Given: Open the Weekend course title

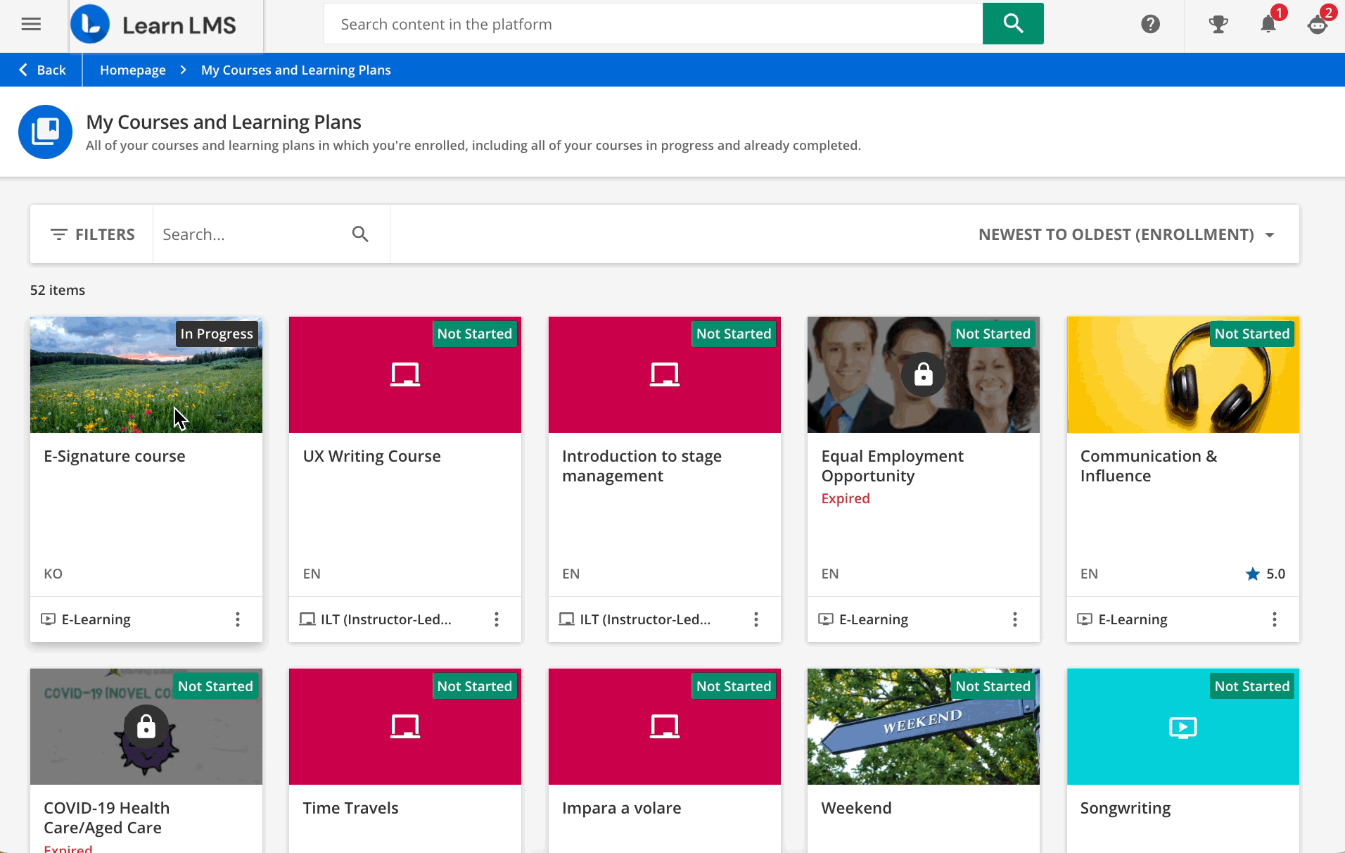Looking at the screenshot, I should click(x=856, y=808).
